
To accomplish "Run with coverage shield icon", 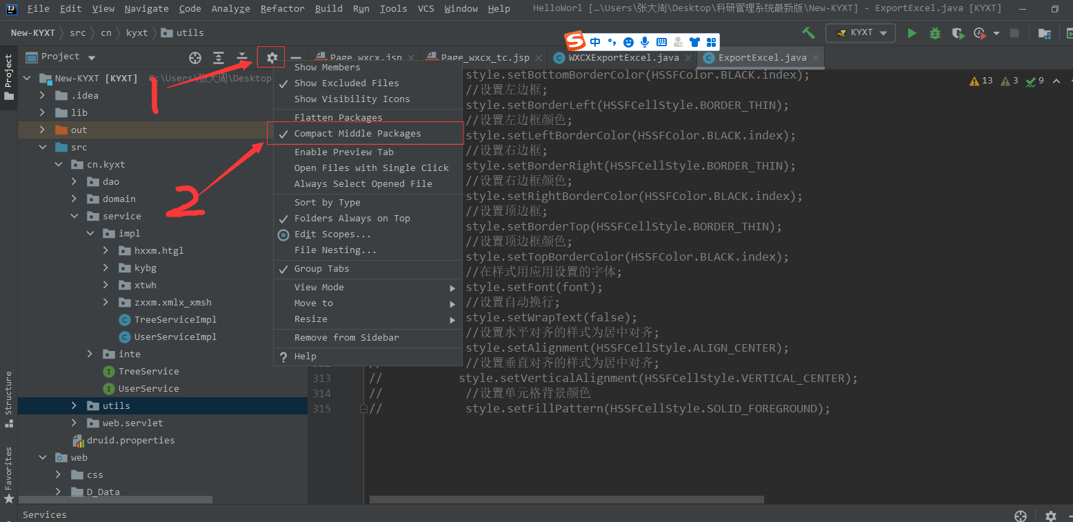I will point(957,33).
